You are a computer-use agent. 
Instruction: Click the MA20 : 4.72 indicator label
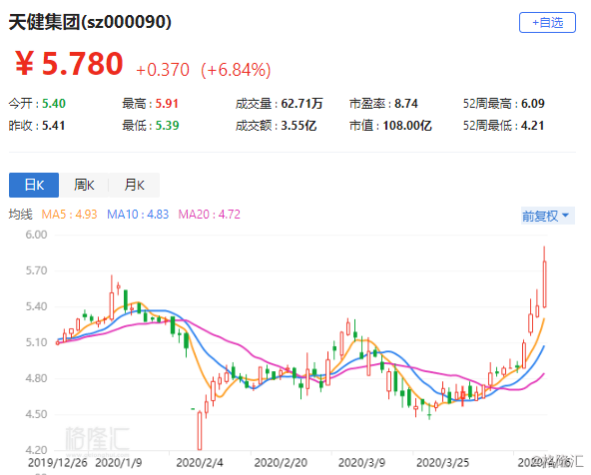tap(210, 215)
